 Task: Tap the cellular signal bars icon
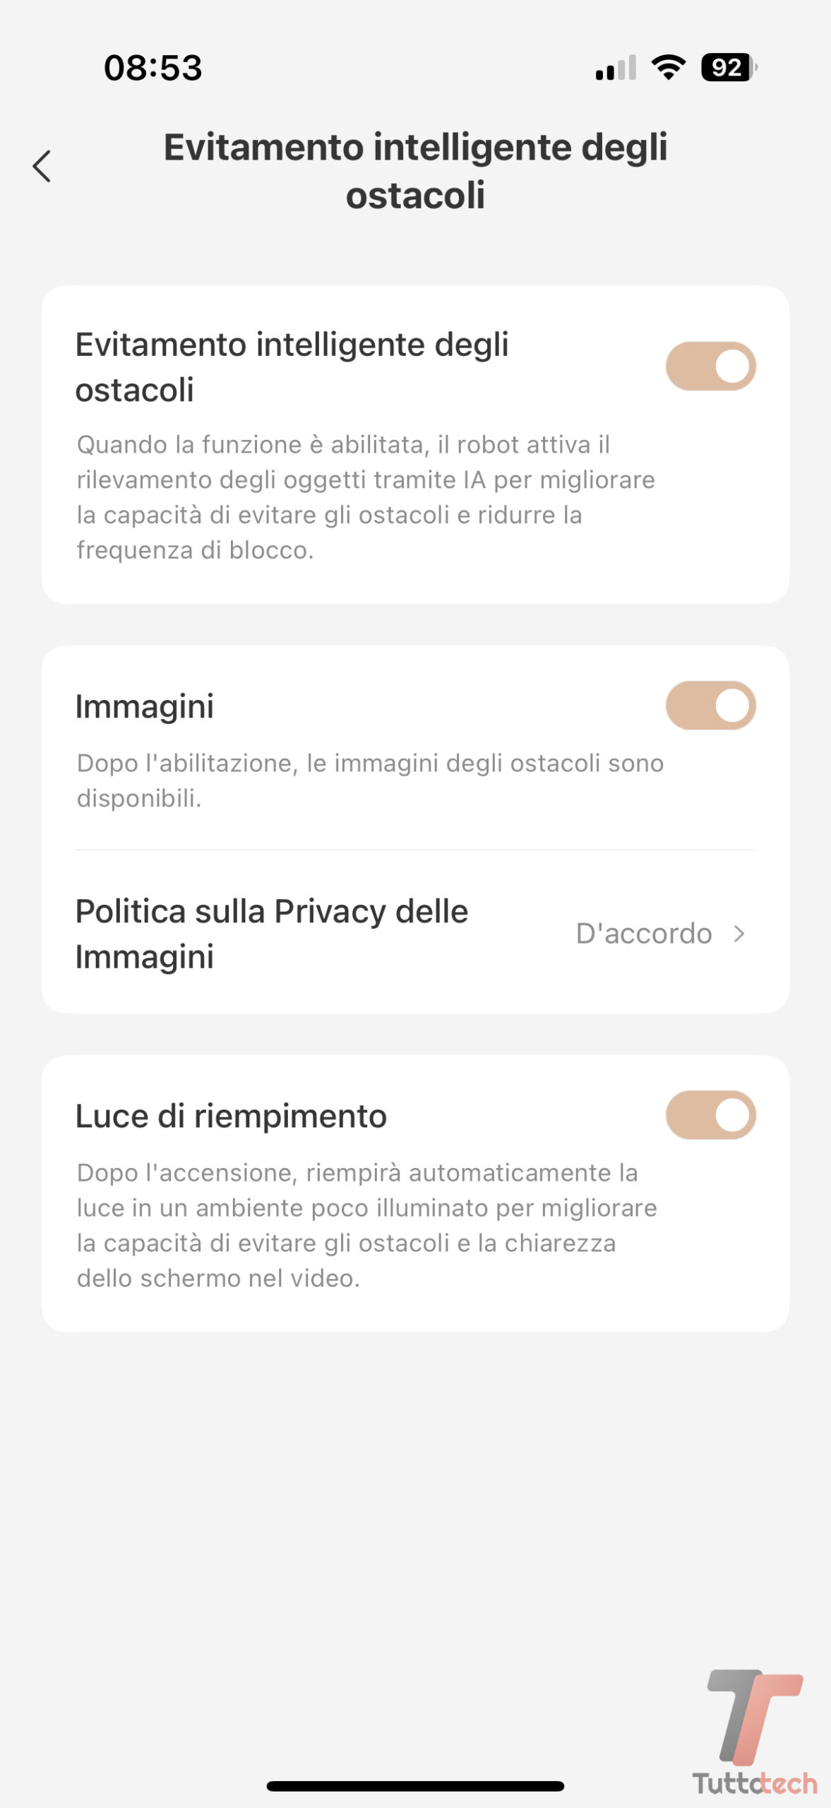[x=616, y=68]
